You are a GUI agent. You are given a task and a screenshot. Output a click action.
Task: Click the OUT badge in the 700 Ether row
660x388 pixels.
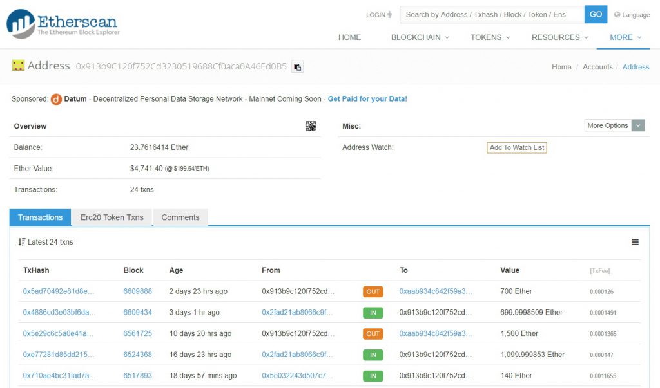coord(373,291)
